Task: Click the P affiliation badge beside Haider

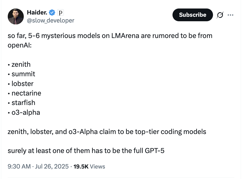Action: click(60, 12)
